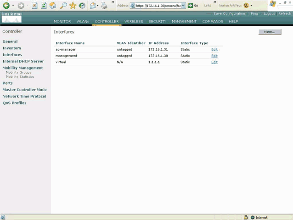Open the SECURITY menu tab

(158, 21)
